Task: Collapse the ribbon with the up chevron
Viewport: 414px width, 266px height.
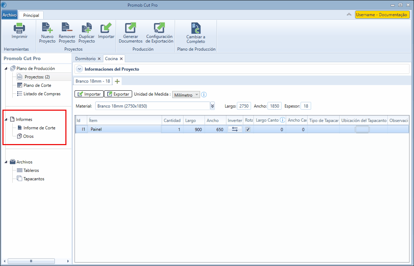Action: (349, 14)
